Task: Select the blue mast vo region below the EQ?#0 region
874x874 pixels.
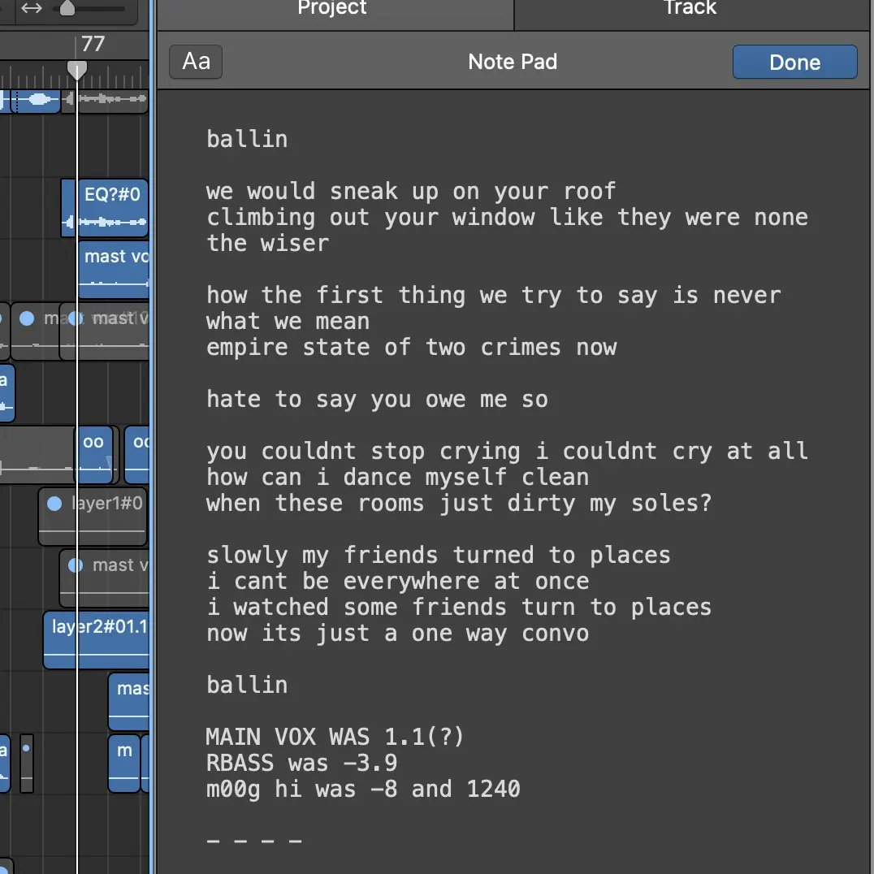Action: click(x=115, y=270)
